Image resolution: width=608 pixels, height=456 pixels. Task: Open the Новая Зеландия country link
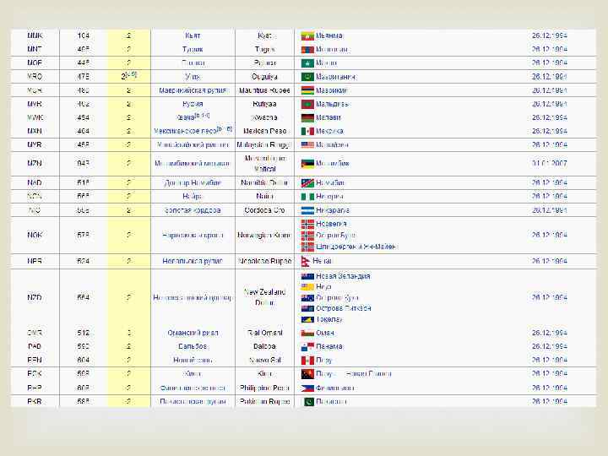tap(343, 276)
